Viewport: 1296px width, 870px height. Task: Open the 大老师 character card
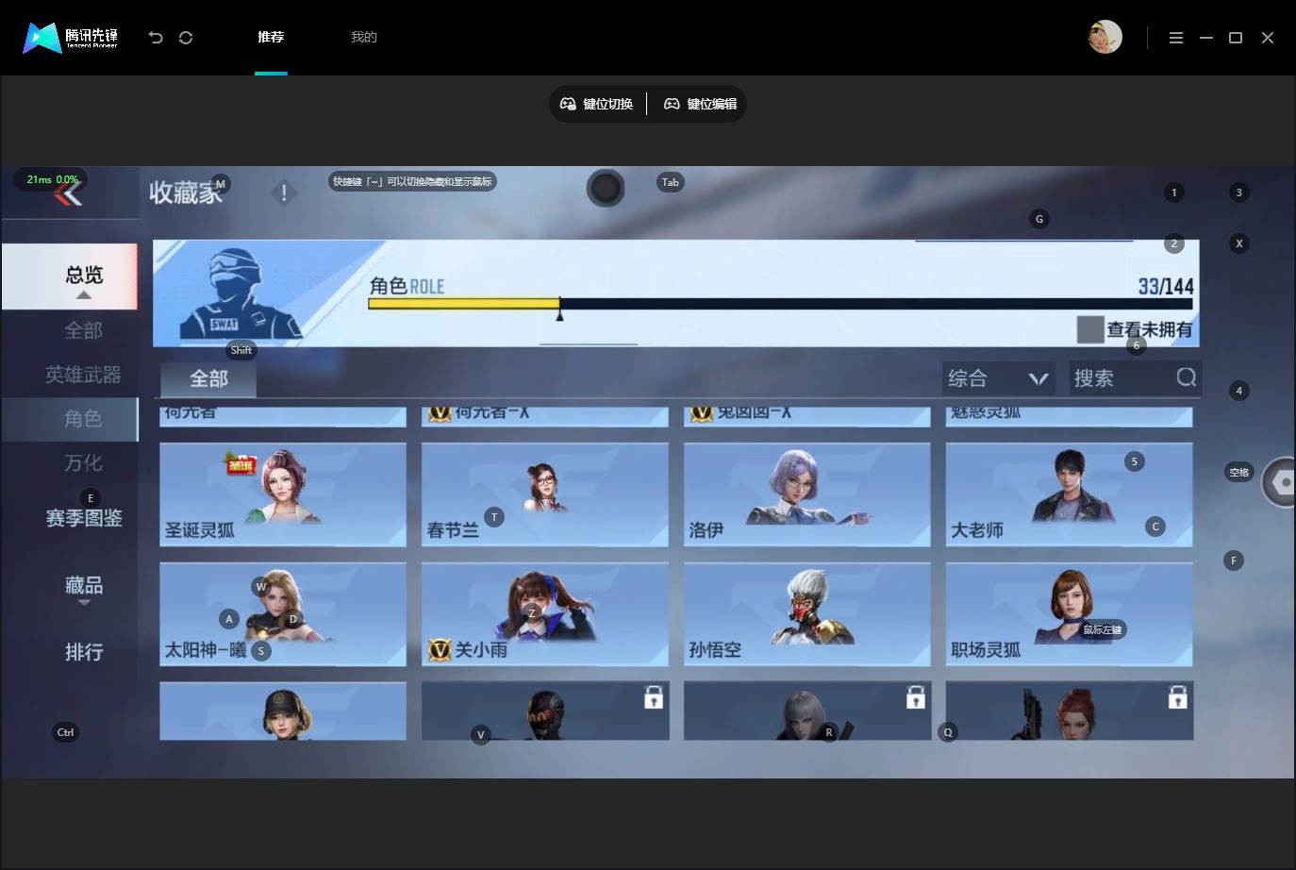[x=1070, y=494]
